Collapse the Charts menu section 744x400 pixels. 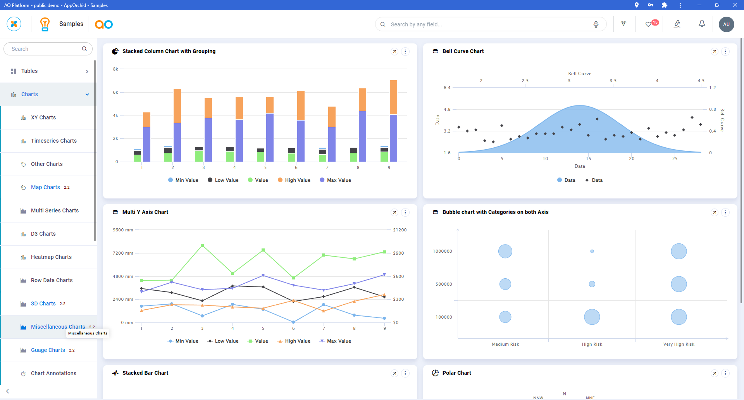click(x=87, y=95)
